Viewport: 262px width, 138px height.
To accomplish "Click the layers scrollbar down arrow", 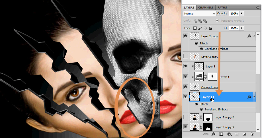I will pyautogui.click(x=258, y=129).
